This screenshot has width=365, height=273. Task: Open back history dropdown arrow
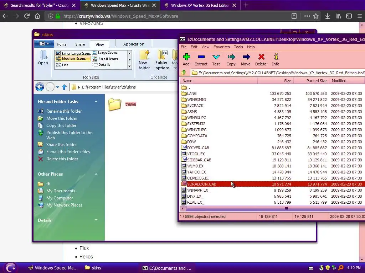pyautogui.click(x=57, y=87)
